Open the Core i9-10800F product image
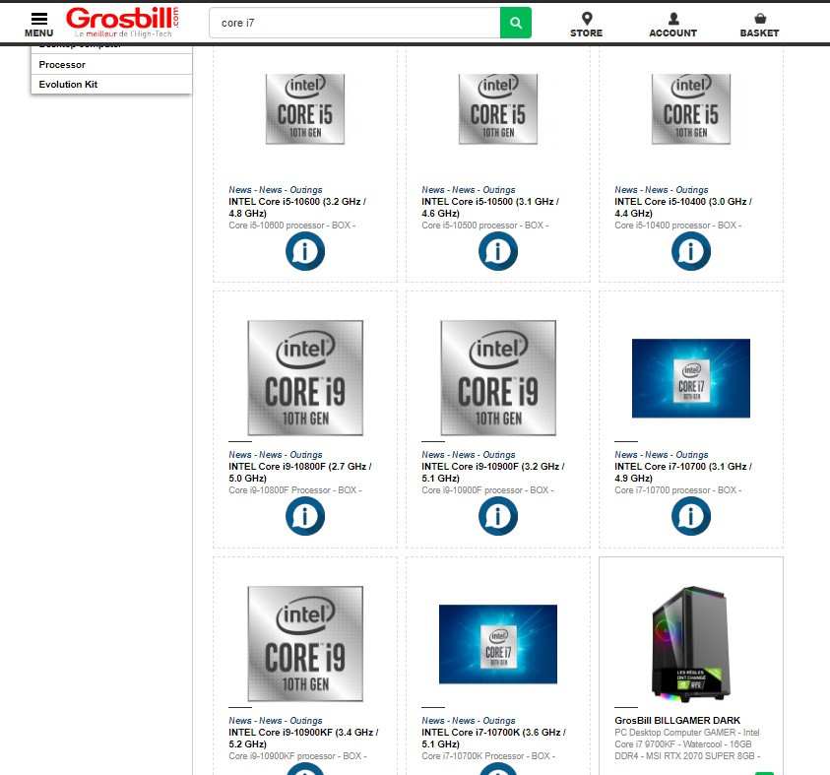Screen dimensions: 830x775 (305, 377)
